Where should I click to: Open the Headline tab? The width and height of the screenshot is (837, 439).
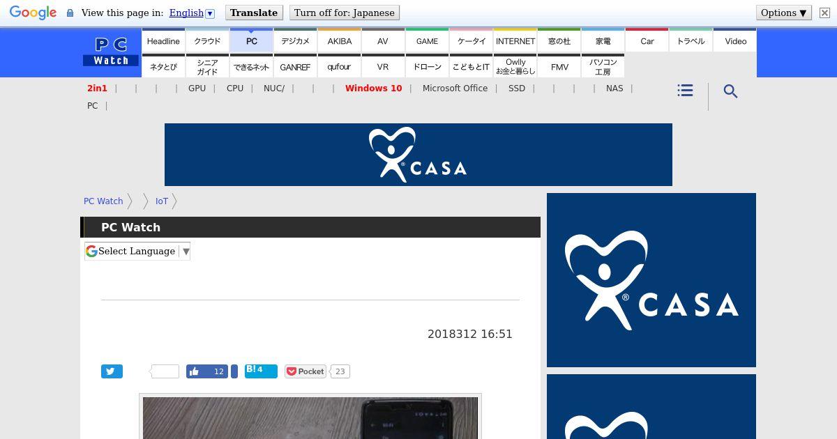point(163,40)
